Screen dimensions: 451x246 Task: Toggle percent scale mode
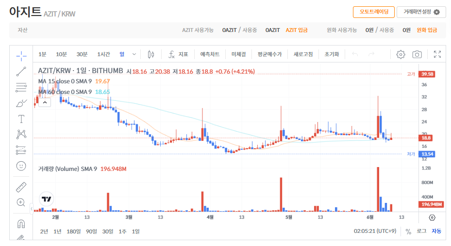(408, 231)
